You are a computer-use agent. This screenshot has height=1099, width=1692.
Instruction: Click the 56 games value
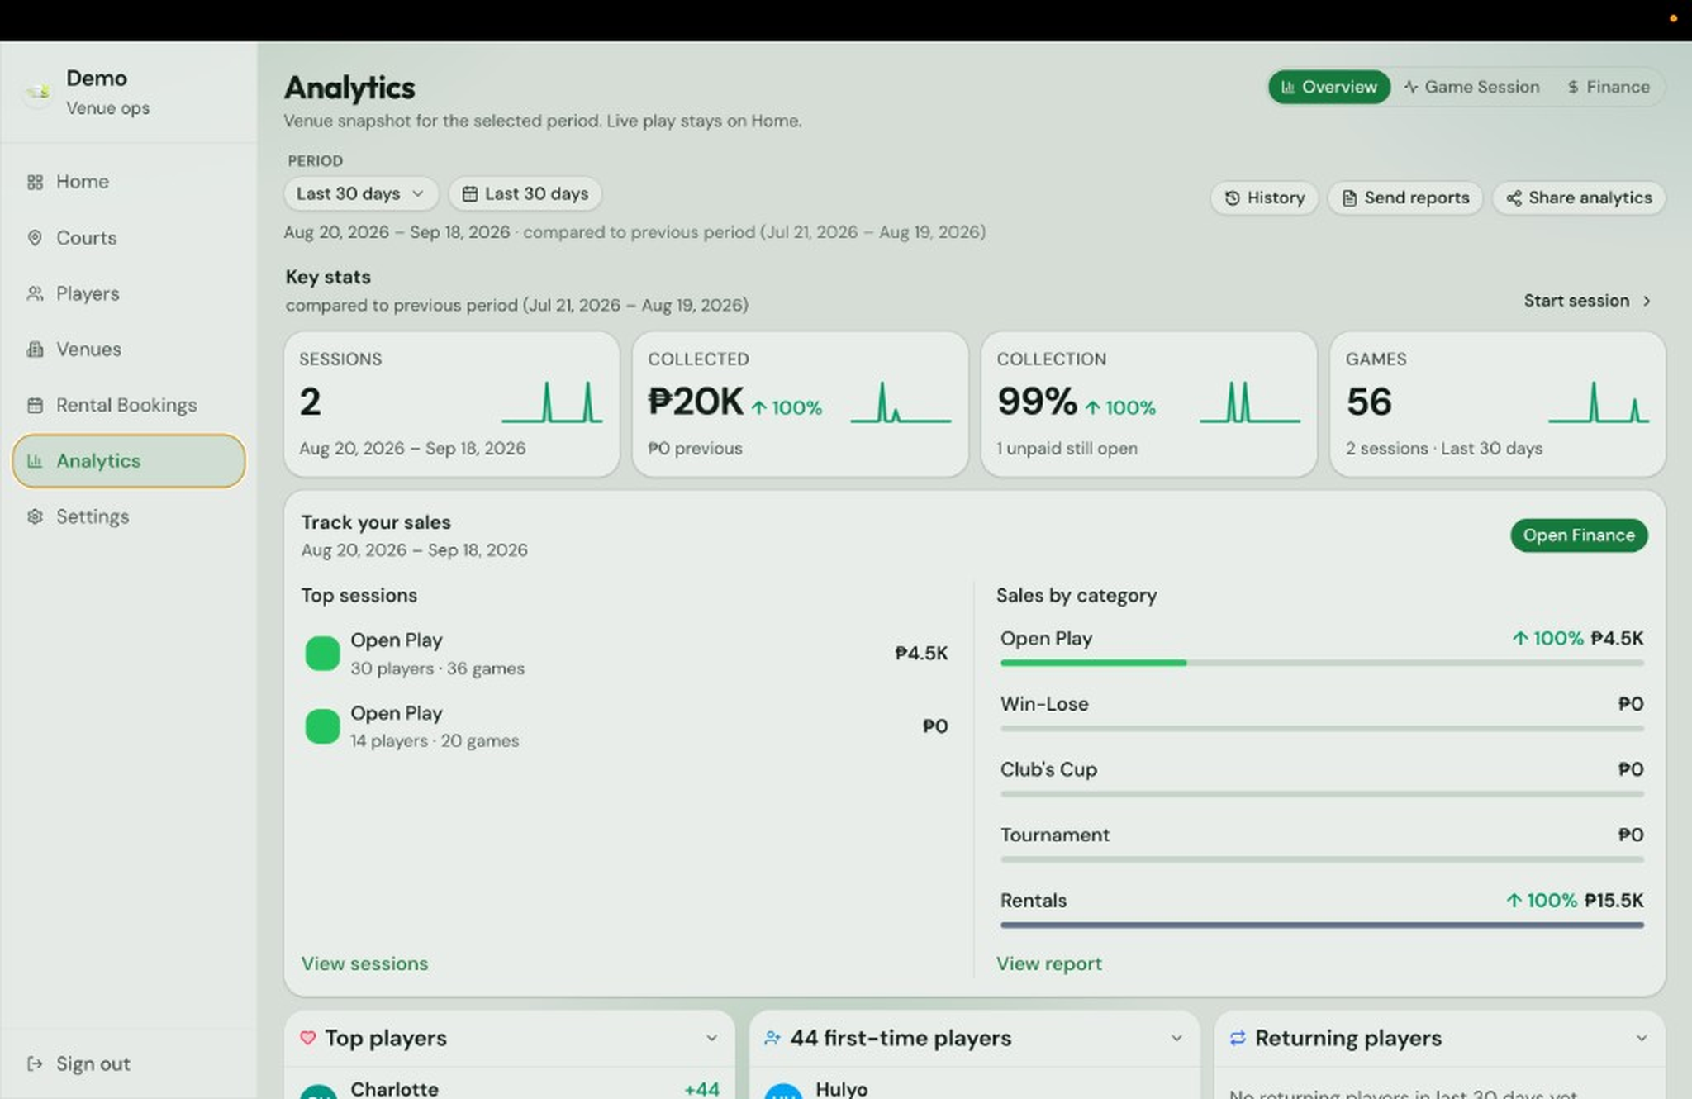click(1369, 402)
